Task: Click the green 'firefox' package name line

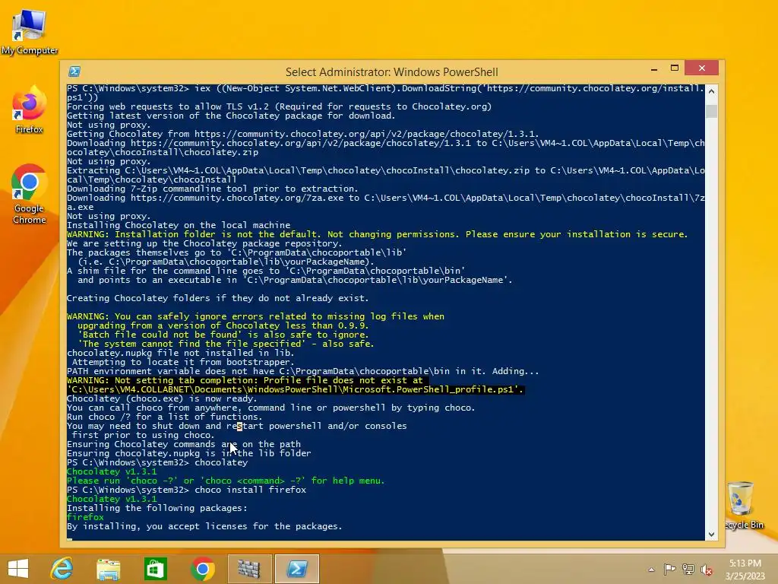Action: pos(85,517)
